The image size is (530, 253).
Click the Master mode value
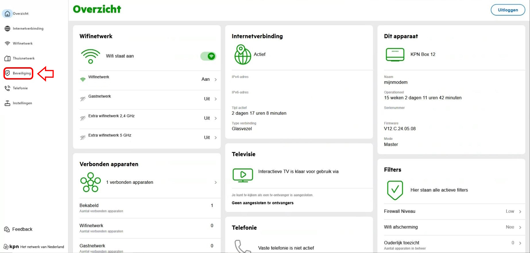click(x=391, y=144)
